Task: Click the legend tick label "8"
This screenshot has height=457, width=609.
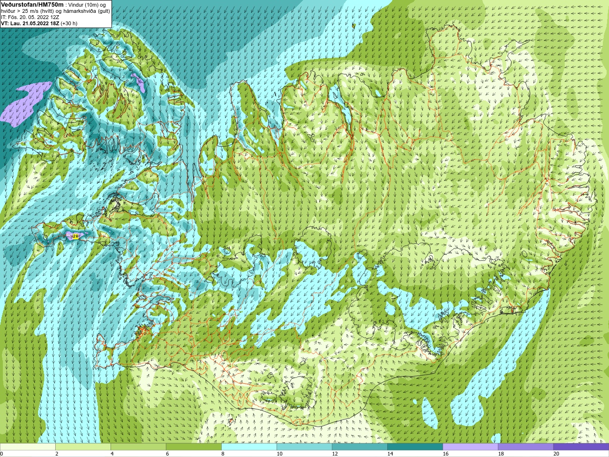Action: pos(223,454)
